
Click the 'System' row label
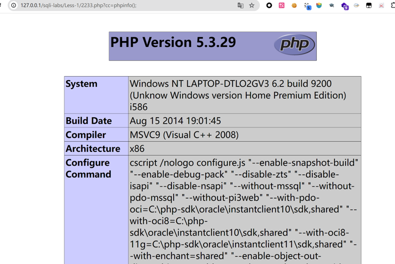[81, 84]
